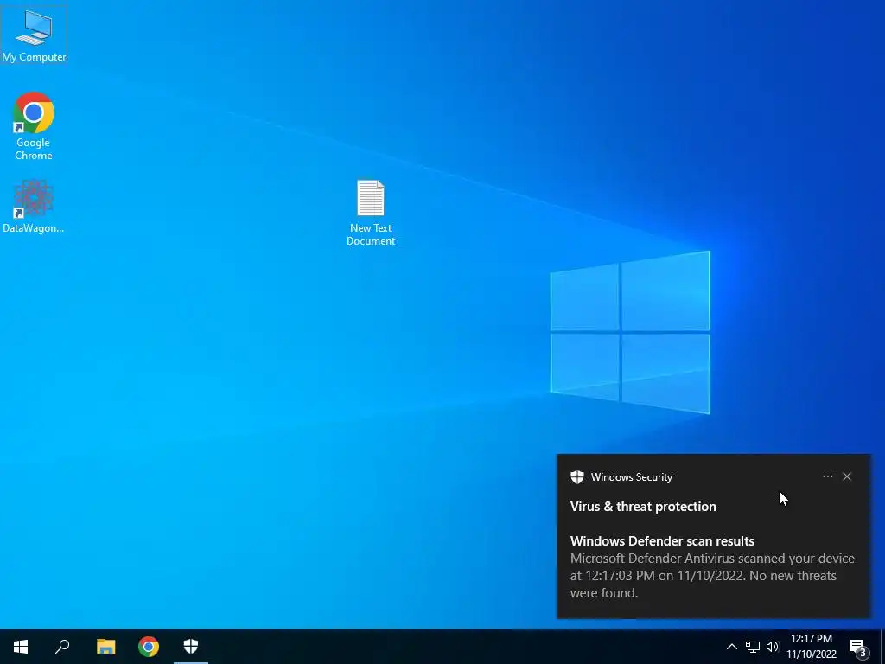
Task: Click the Windows Security shield icon in notification
Action: (576, 477)
